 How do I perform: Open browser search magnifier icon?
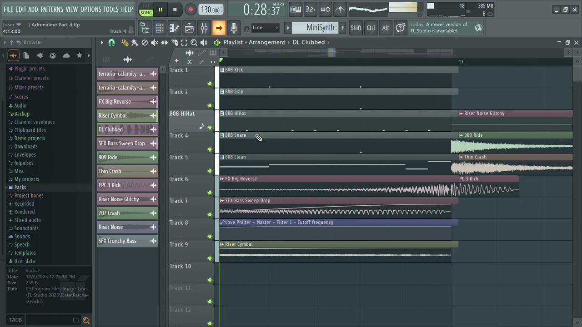[86, 320]
